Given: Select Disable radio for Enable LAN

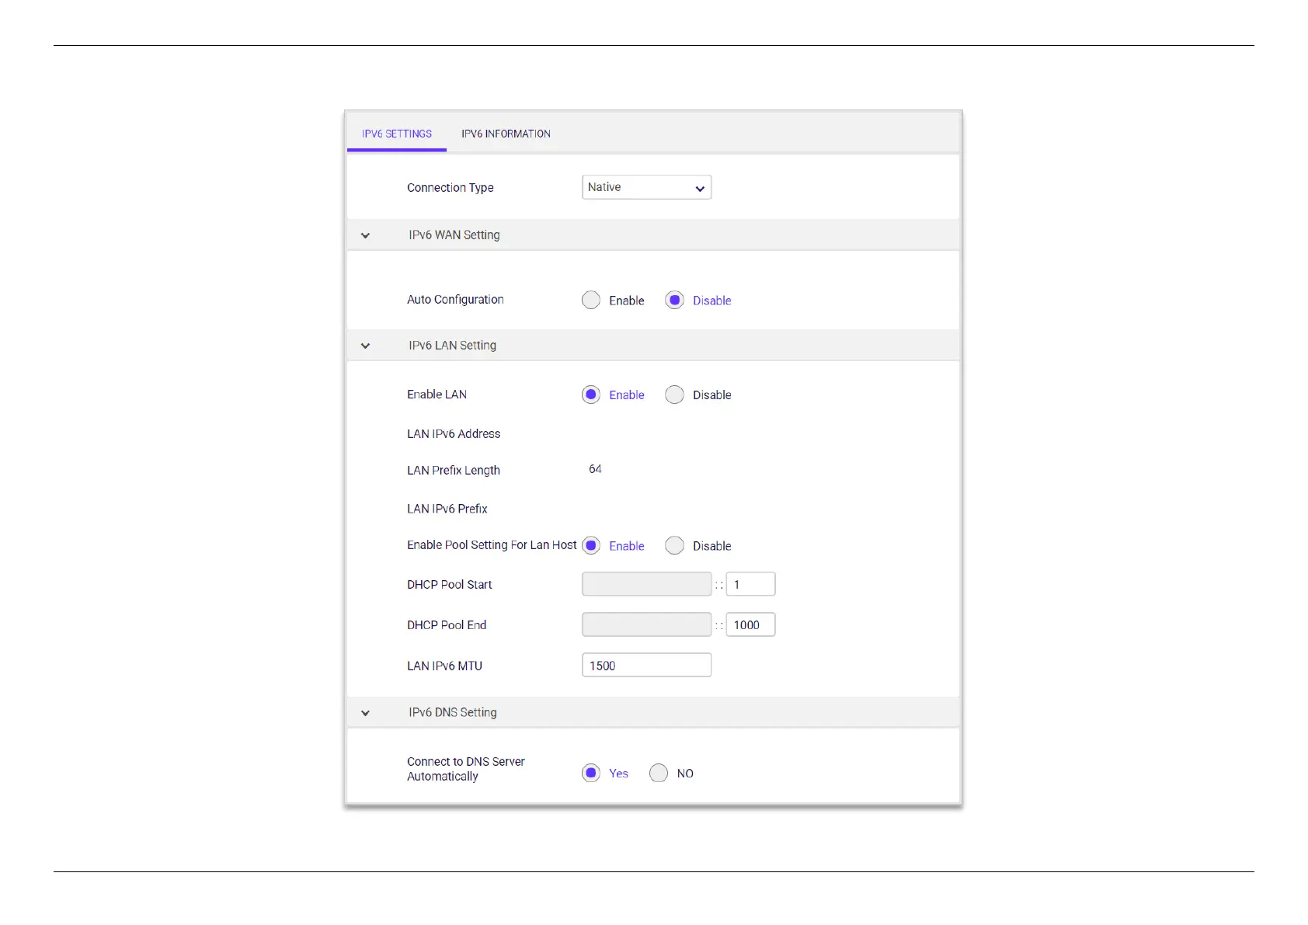Looking at the screenshot, I should [674, 395].
